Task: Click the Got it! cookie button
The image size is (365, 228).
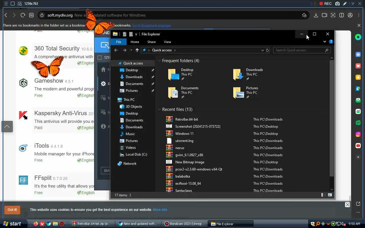Action: click(x=12, y=210)
